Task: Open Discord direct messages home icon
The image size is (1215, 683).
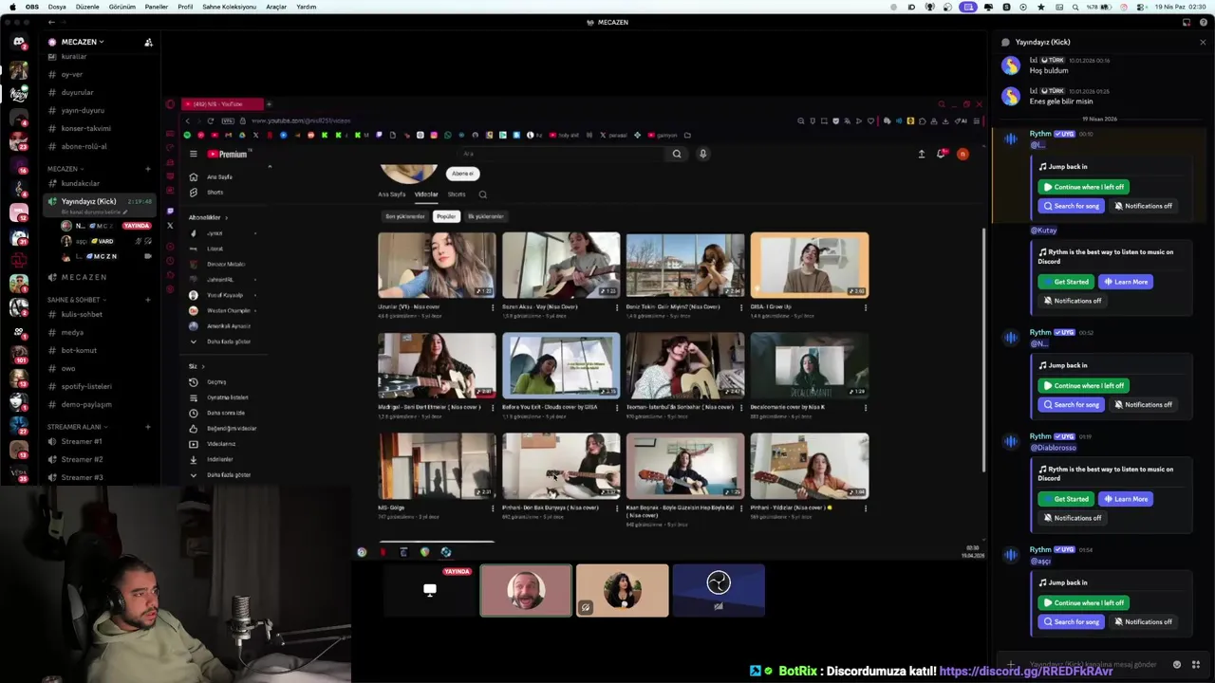Action: [19, 42]
